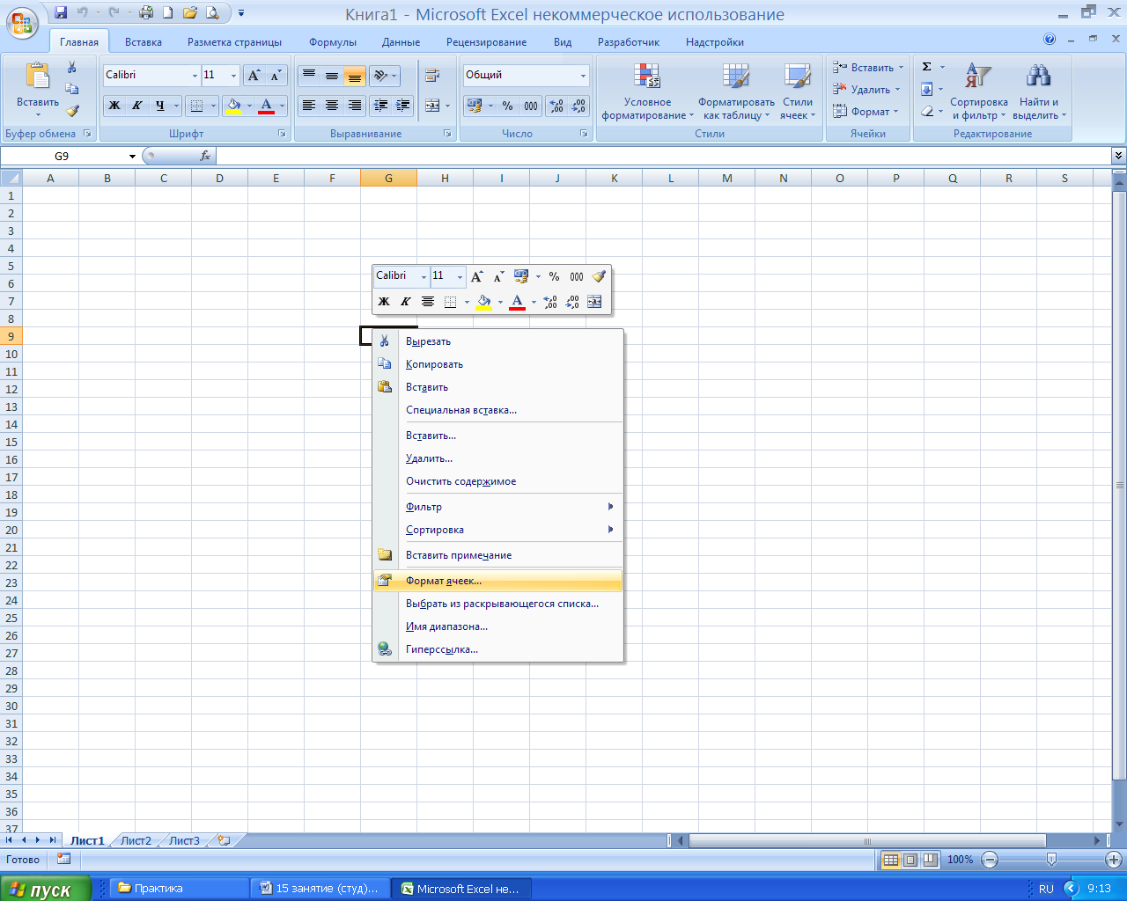Screen dimensions: 1127x901
Task: Click ribbon percent style icon
Action: click(x=508, y=106)
